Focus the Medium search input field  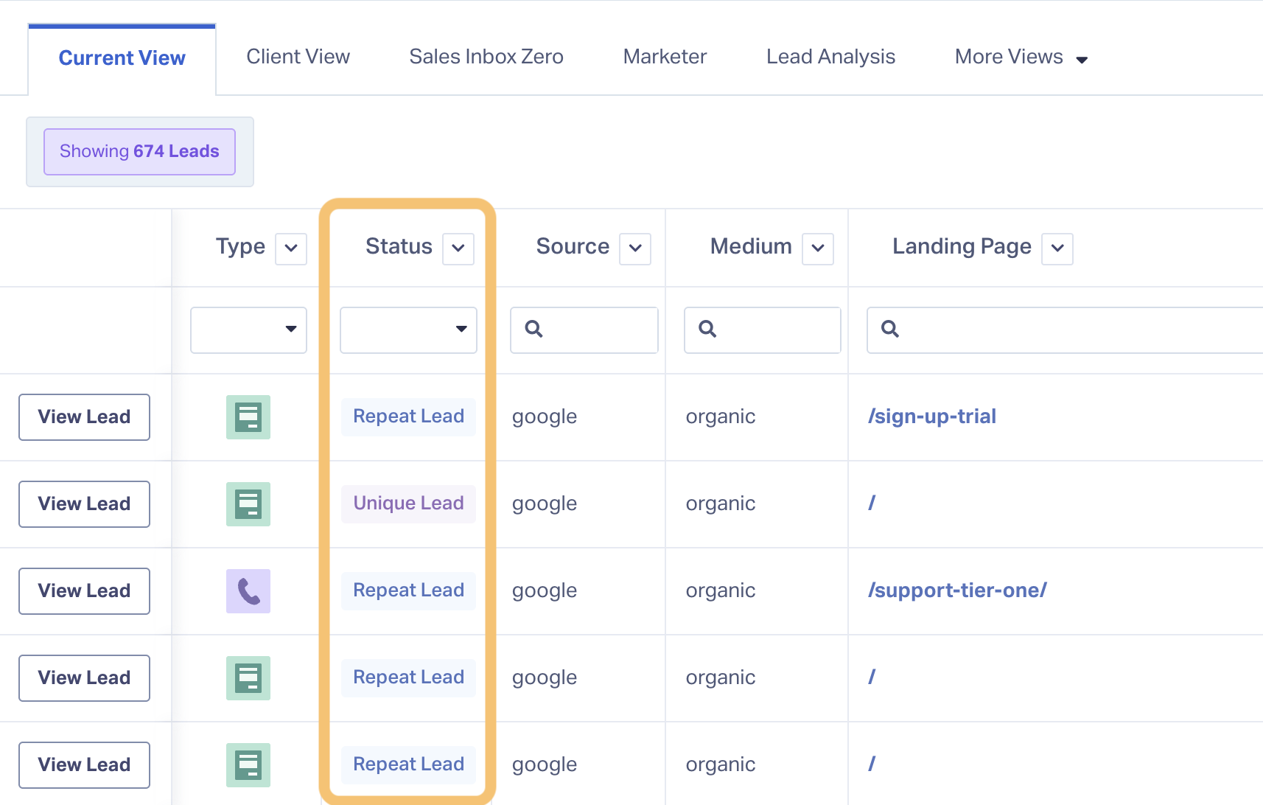click(x=763, y=330)
